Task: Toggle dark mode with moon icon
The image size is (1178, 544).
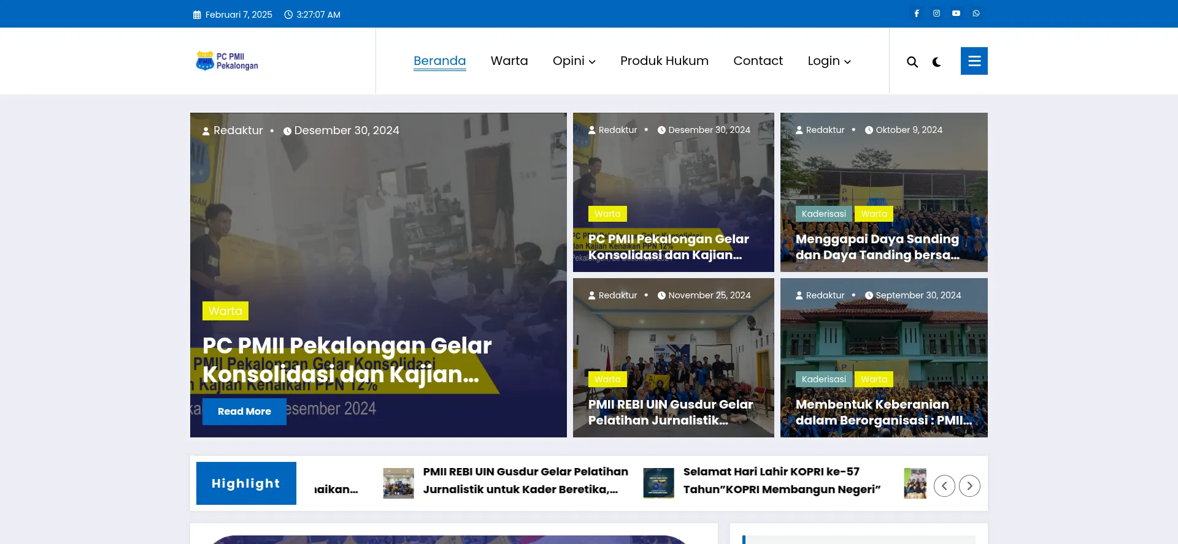Action: pyautogui.click(x=936, y=62)
